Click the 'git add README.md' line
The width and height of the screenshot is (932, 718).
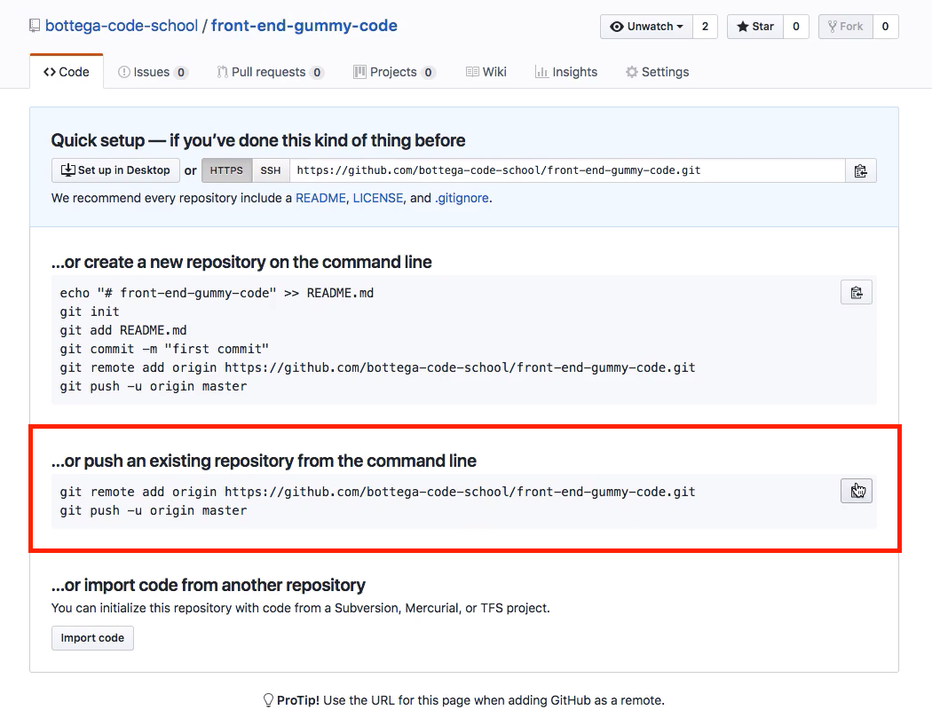[x=123, y=330]
